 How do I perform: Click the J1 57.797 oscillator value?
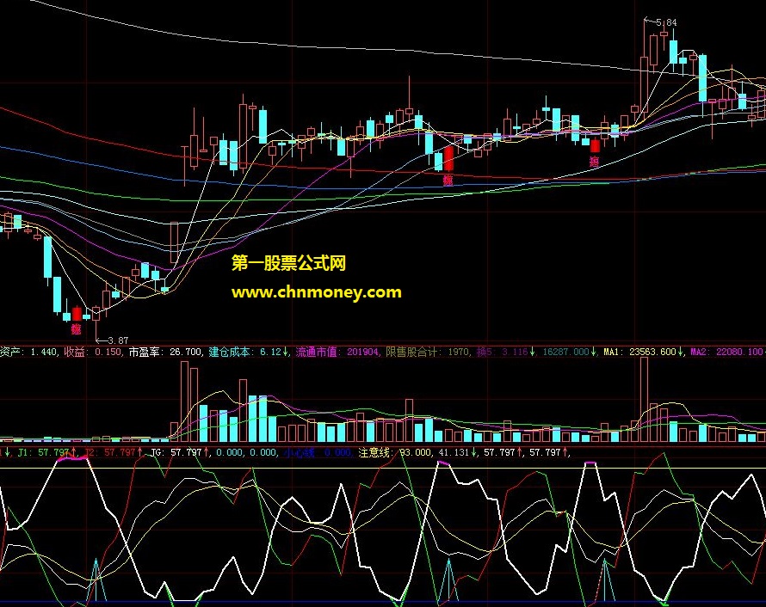coord(46,452)
